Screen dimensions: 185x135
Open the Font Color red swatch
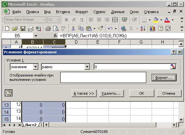[167, 19]
